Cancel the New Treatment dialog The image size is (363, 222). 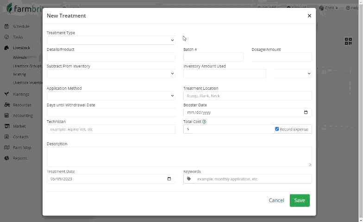coord(276,200)
